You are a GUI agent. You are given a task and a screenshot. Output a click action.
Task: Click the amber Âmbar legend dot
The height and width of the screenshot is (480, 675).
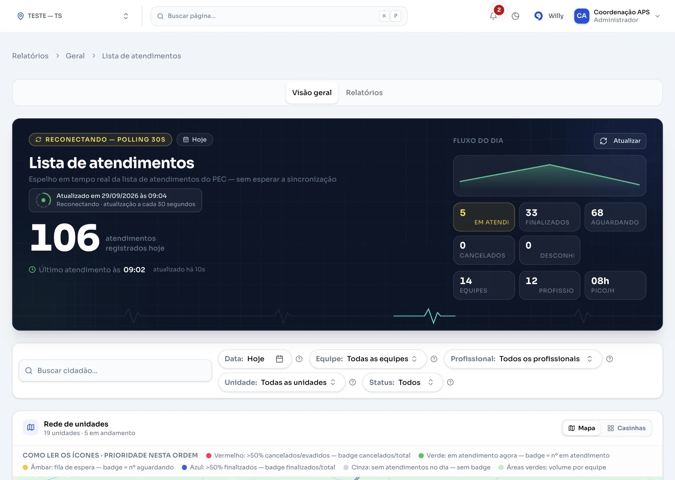[25, 467]
